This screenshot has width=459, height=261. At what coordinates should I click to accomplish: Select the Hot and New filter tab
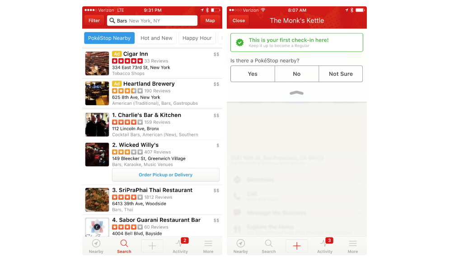point(156,38)
